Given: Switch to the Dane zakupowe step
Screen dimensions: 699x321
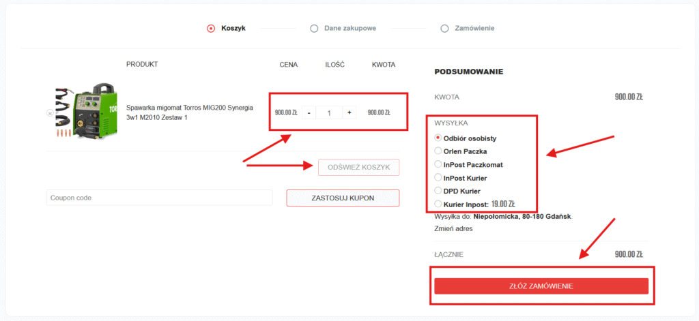Looking at the screenshot, I should (x=348, y=29).
